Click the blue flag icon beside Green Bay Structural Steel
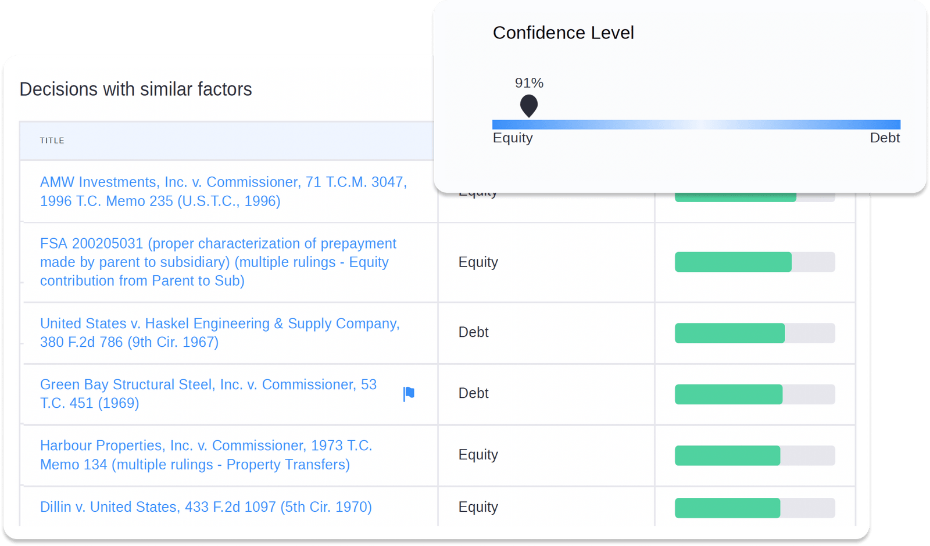 (x=409, y=394)
